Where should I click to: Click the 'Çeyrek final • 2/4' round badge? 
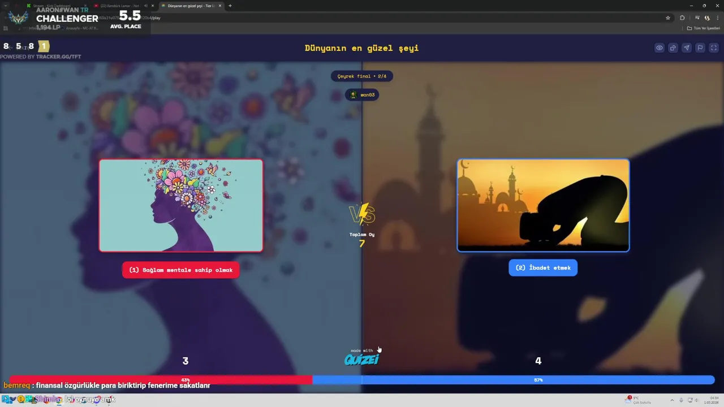[x=362, y=76]
